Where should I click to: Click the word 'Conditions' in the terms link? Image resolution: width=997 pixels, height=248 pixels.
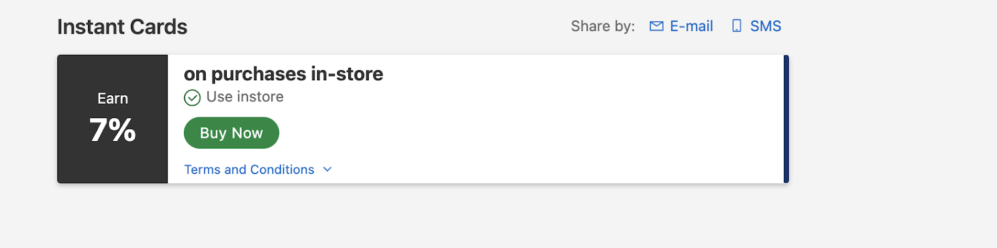tap(282, 170)
